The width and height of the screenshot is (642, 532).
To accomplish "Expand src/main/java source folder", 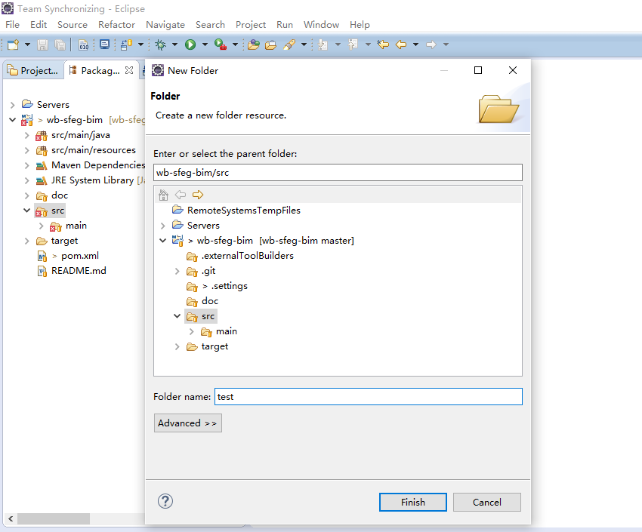I will point(27,135).
